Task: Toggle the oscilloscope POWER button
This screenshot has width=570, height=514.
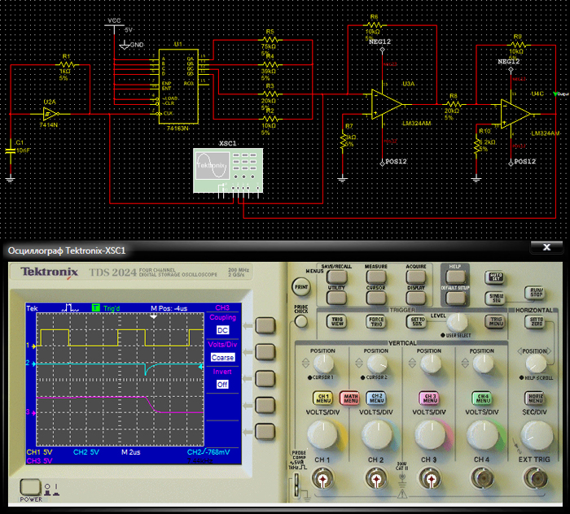Action: point(31,488)
